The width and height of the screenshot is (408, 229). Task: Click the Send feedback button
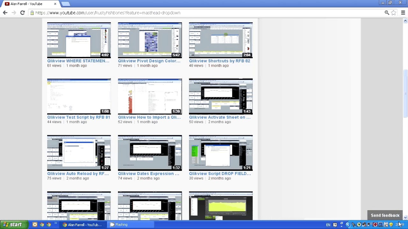(x=385, y=215)
